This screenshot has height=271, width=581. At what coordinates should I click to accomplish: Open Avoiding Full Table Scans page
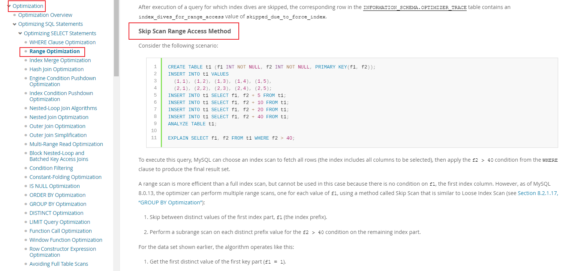(x=58, y=264)
